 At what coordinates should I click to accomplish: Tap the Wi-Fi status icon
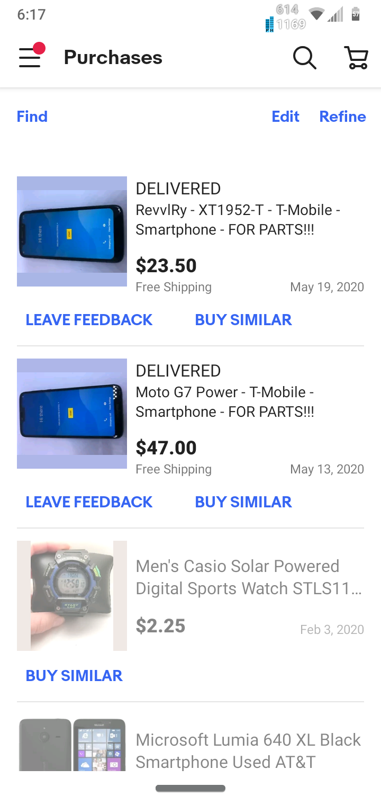pos(316,14)
